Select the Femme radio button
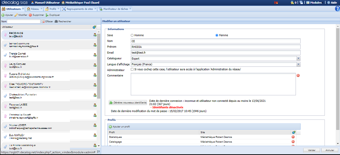This screenshot has width=340, height=155. pos(217,35)
